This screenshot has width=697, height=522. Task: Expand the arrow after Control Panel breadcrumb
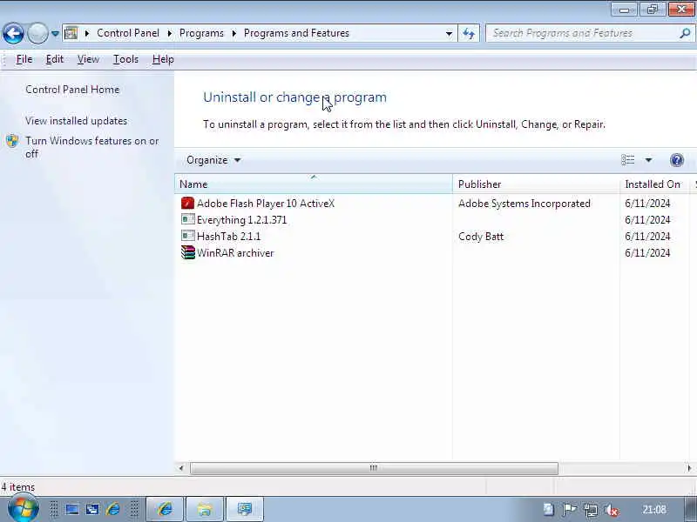169,33
